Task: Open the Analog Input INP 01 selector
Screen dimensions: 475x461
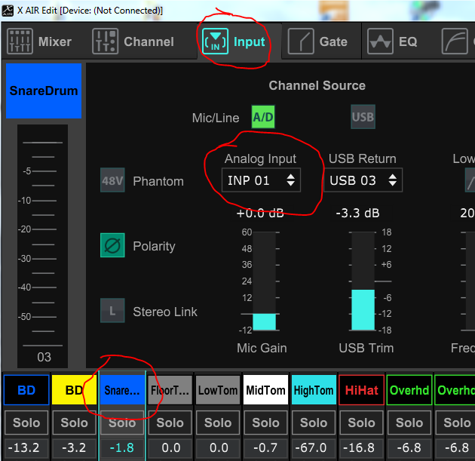Action: (x=261, y=180)
